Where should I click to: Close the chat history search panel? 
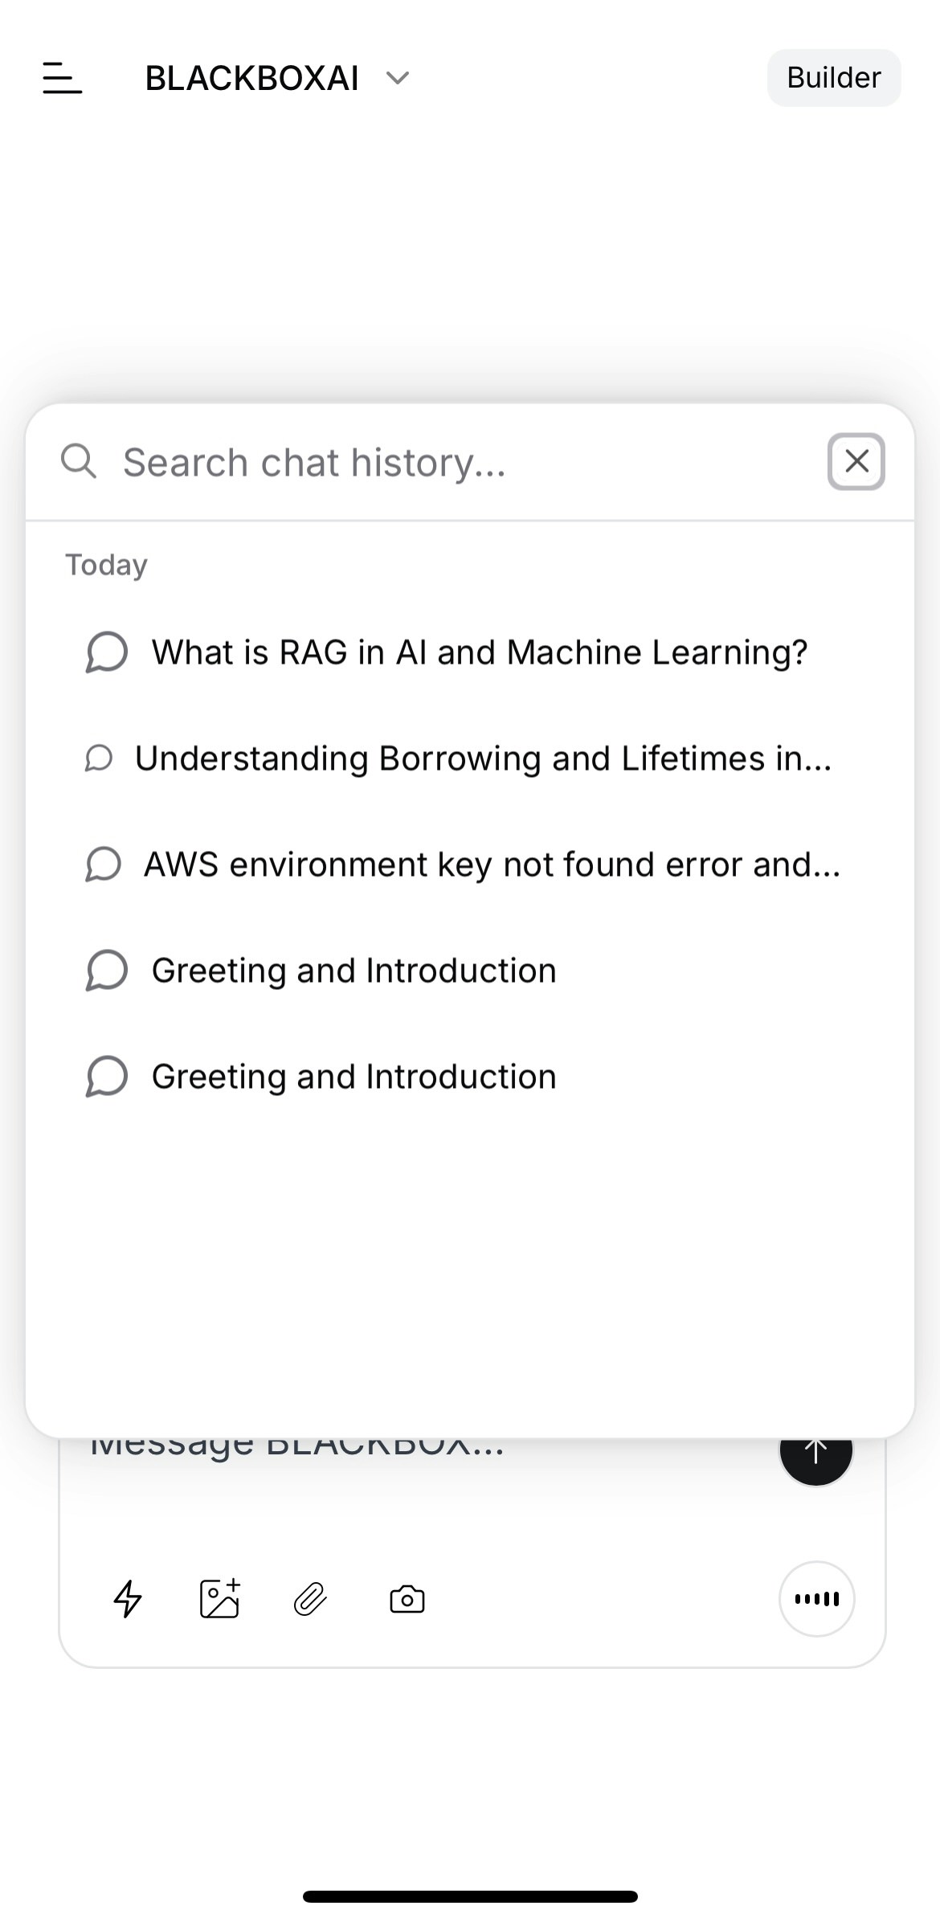[x=856, y=462]
